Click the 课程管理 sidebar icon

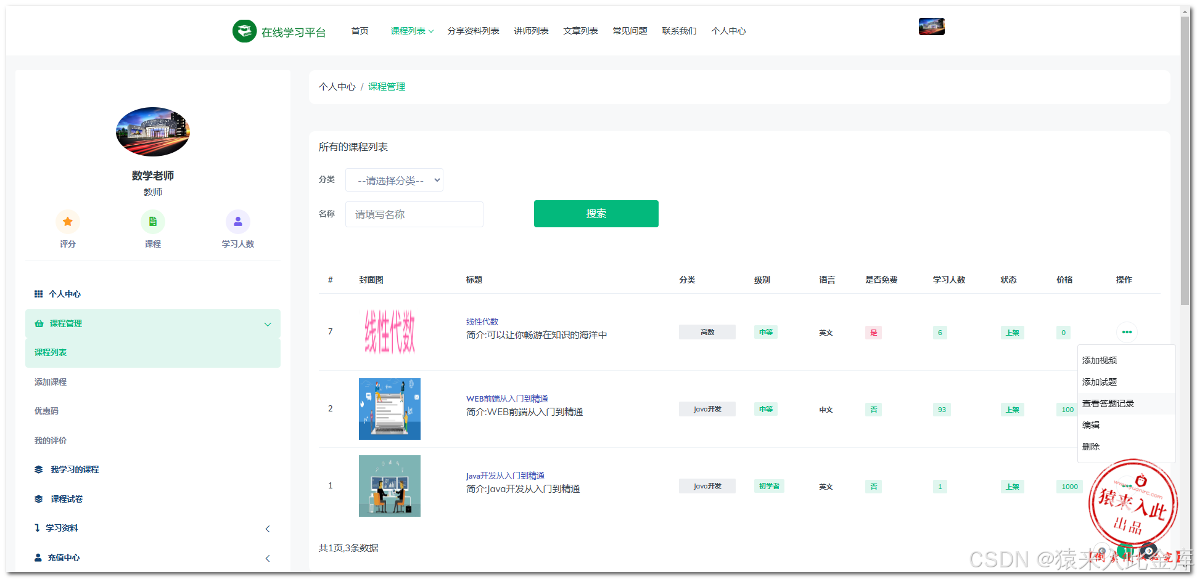pyautogui.click(x=39, y=323)
